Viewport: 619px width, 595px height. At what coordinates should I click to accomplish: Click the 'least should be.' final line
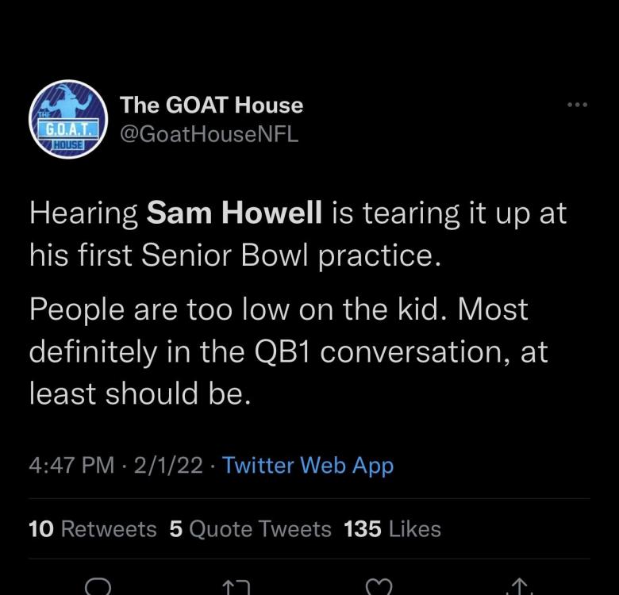(140, 393)
